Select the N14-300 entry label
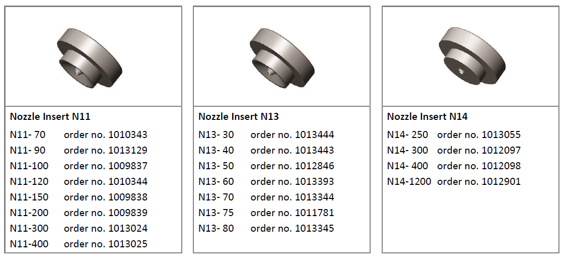Screen dimensions: 567x272 [407, 151]
